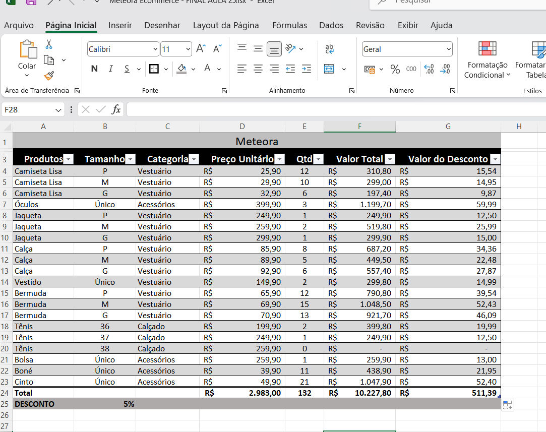
Task: Click the Wrap Text icon
Action: [330, 49]
